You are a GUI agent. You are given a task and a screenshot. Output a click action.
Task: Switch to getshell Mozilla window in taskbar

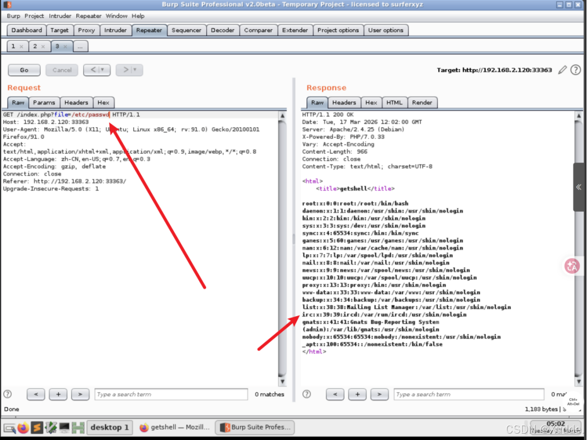[175, 427]
